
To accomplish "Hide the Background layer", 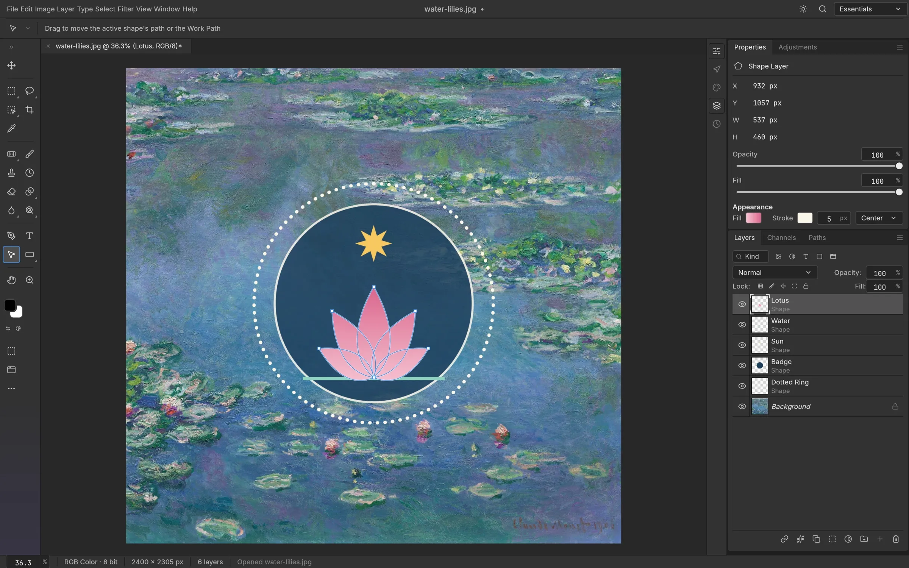I will [x=742, y=407].
